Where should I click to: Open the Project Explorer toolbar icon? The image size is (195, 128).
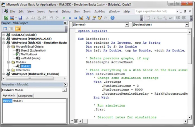pos(88,18)
